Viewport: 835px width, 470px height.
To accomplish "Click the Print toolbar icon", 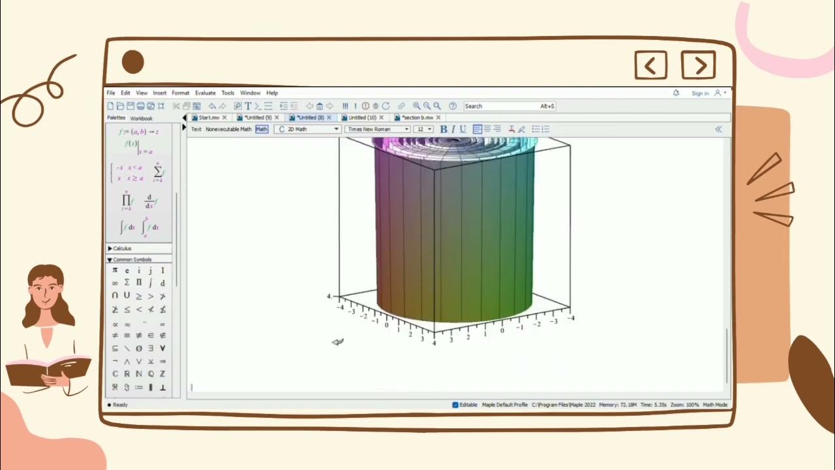I will [140, 106].
